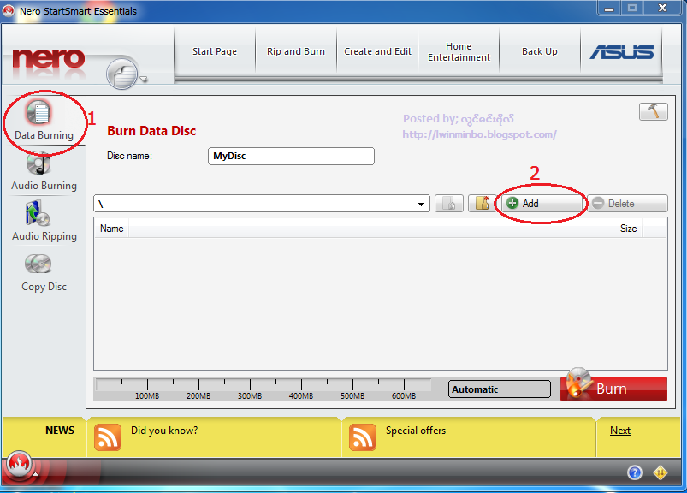Switch to the Create and Edit tab
687x493 pixels.
377,51
